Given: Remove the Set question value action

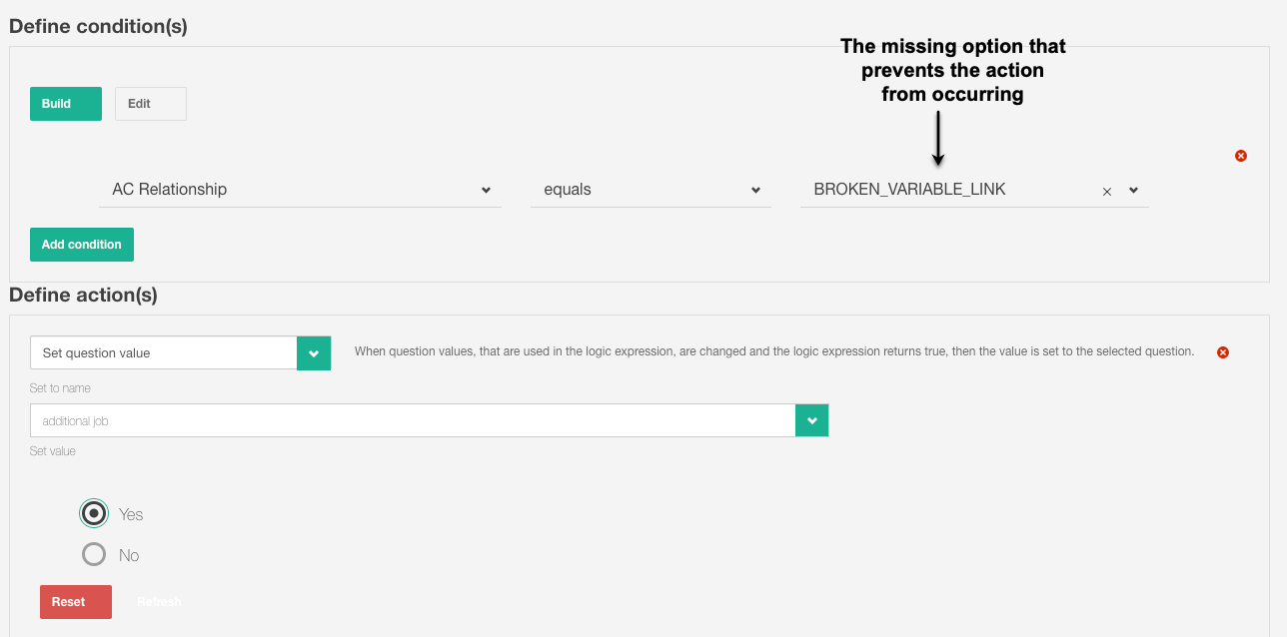Looking at the screenshot, I should [1222, 352].
